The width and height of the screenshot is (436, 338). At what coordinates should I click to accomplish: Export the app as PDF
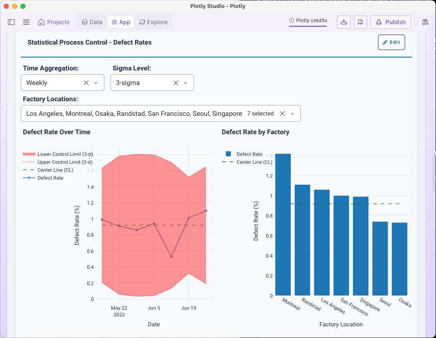[x=360, y=22]
